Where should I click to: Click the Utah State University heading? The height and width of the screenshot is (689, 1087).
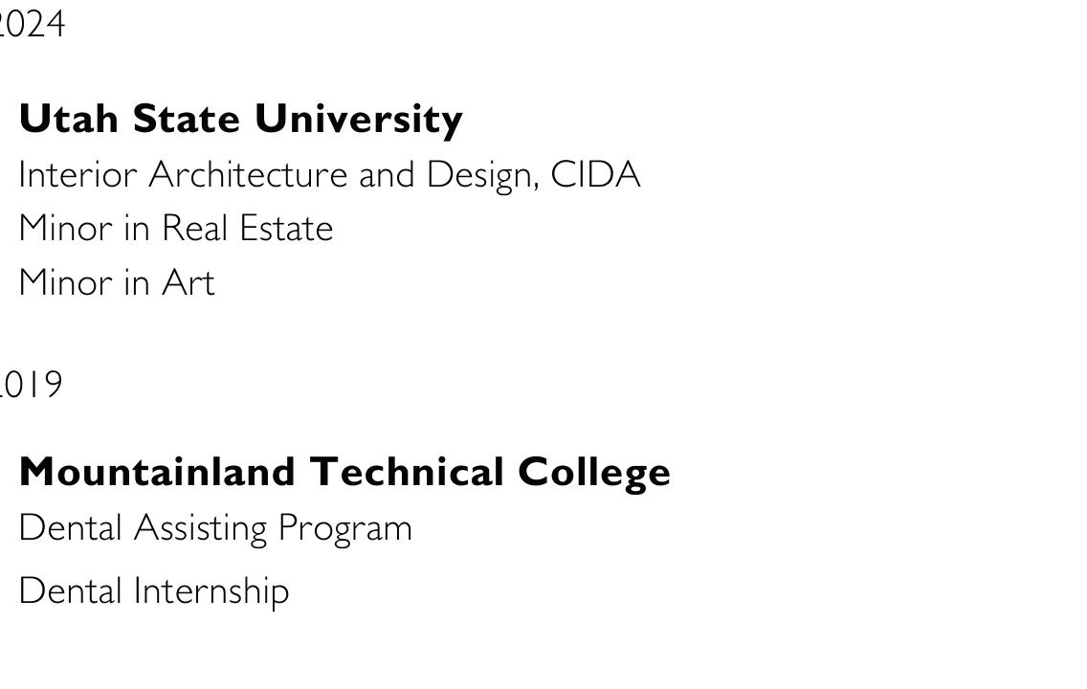tap(240, 120)
